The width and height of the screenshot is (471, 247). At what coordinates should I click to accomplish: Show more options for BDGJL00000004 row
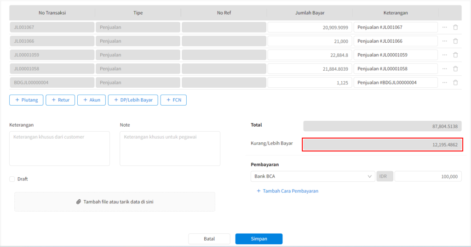(x=445, y=83)
